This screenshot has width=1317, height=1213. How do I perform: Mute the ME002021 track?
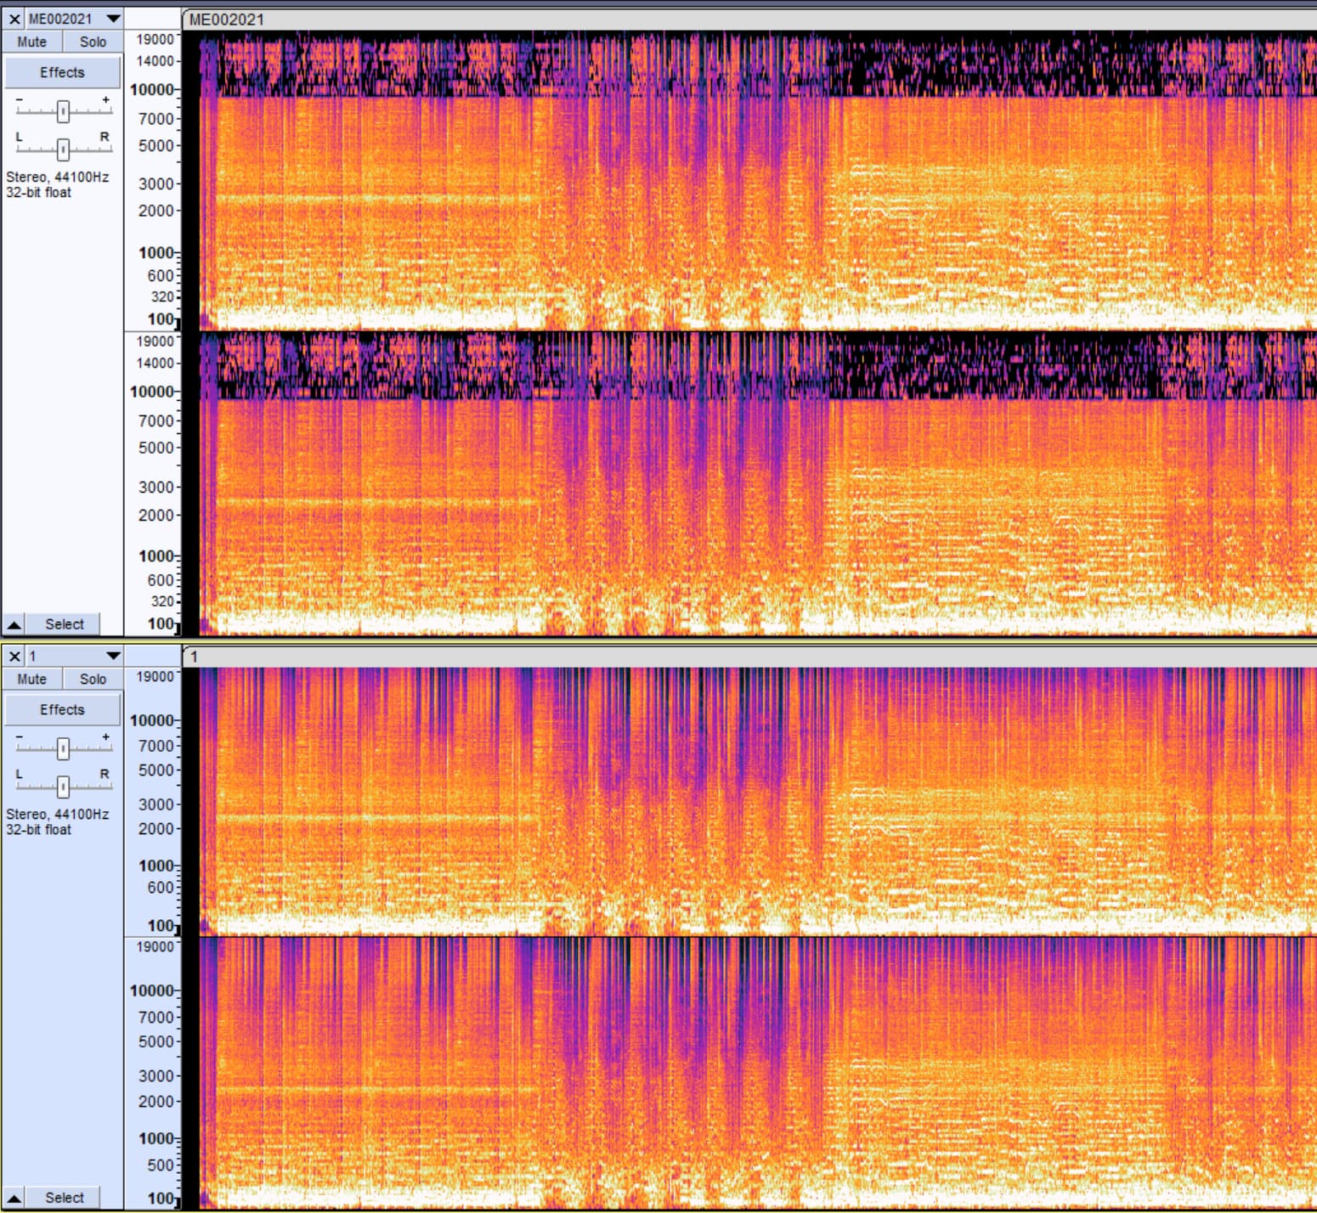pos(32,42)
